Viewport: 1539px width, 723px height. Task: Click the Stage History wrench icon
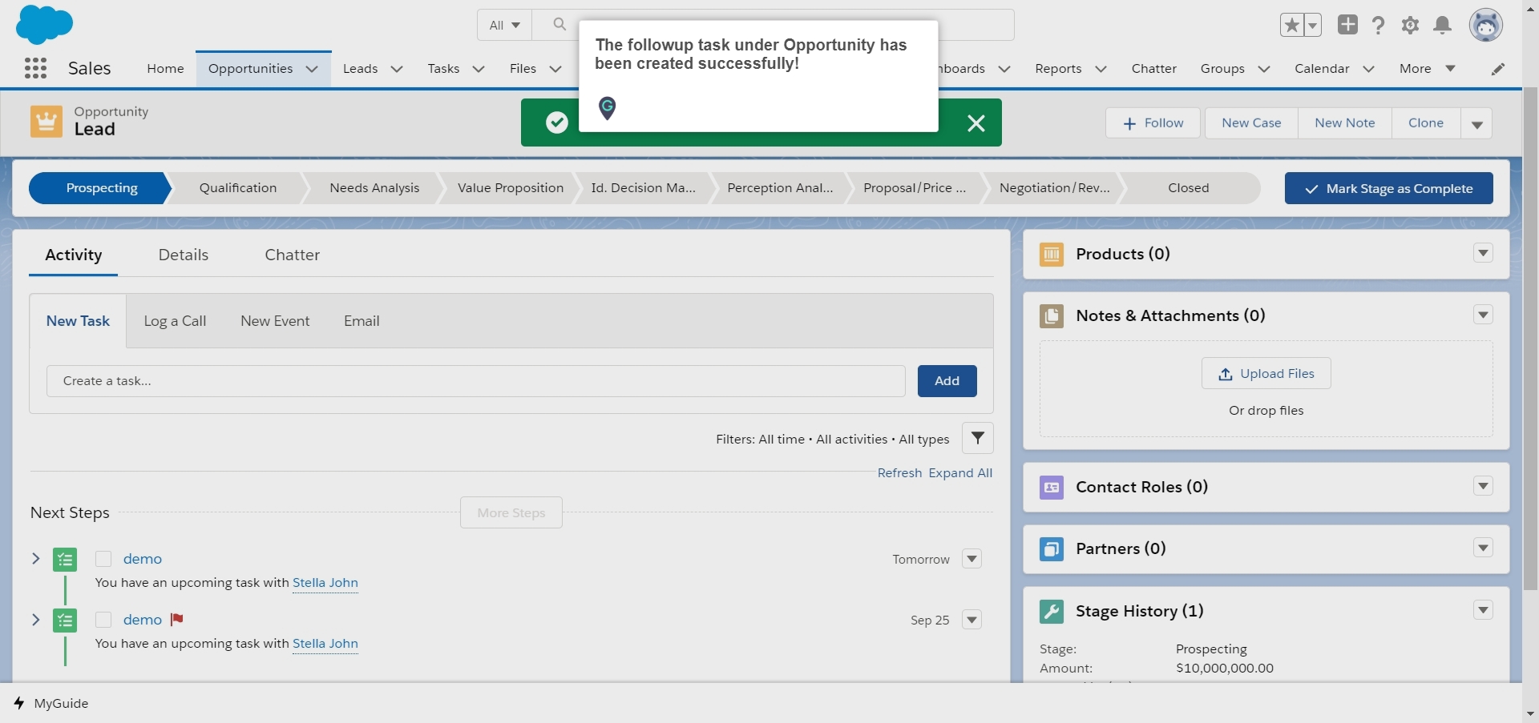click(x=1051, y=611)
